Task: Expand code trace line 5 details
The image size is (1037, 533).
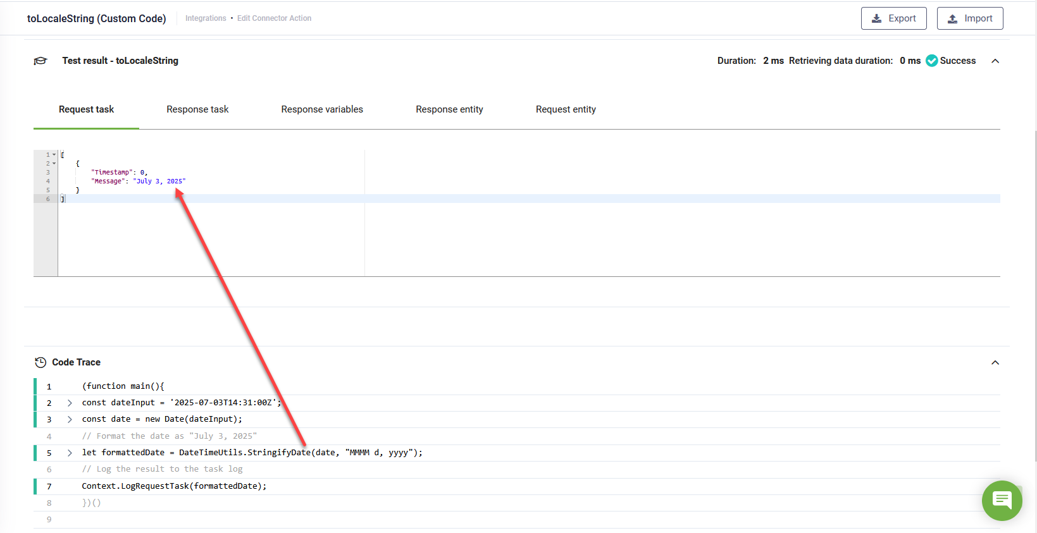Action: (70, 453)
